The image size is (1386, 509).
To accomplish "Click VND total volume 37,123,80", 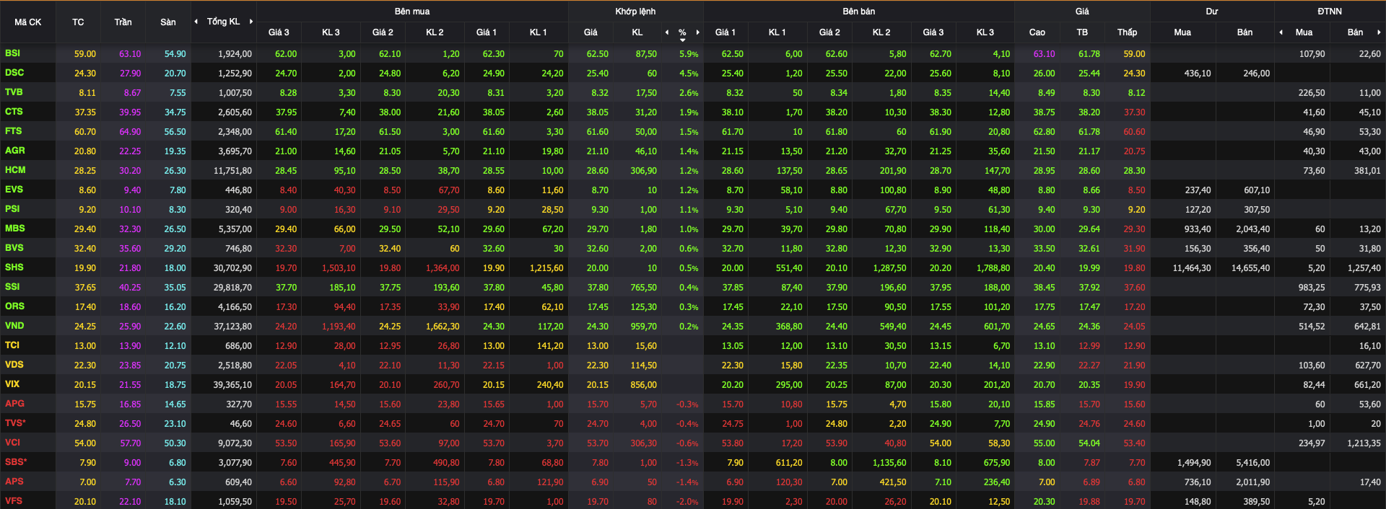I will pos(232,327).
